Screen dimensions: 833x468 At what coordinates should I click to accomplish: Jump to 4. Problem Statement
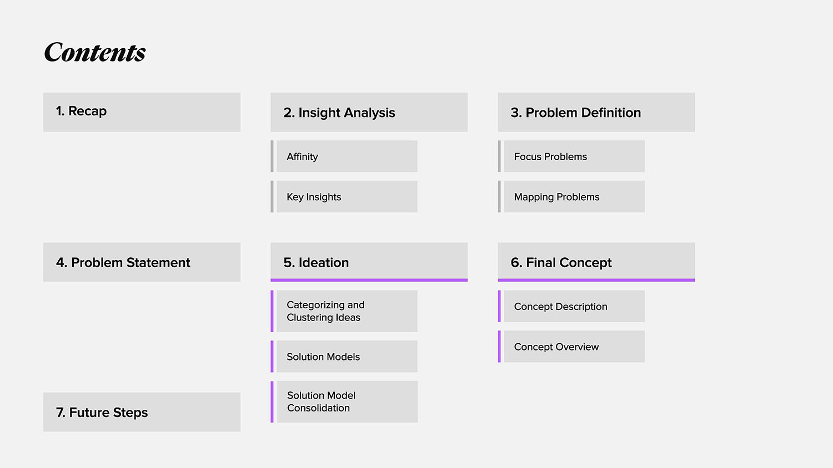point(142,262)
